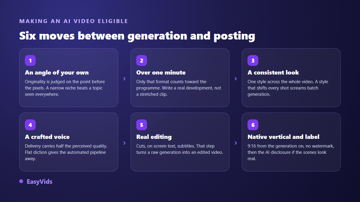Viewport: 360px width, 202px height.
Task: Select the number 3 step badge
Action: coord(253,60)
